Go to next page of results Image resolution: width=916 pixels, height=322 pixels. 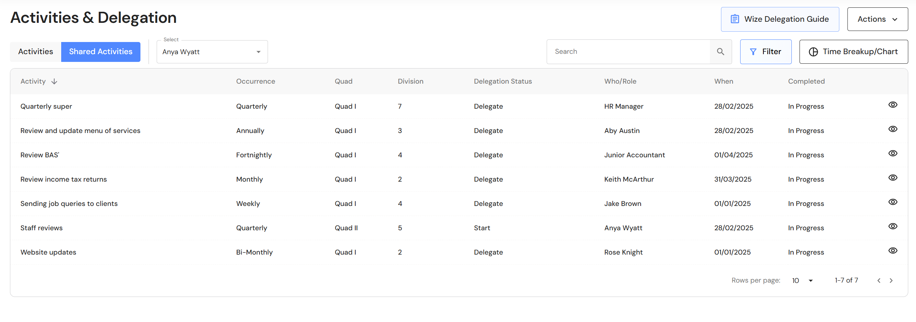tap(891, 281)
